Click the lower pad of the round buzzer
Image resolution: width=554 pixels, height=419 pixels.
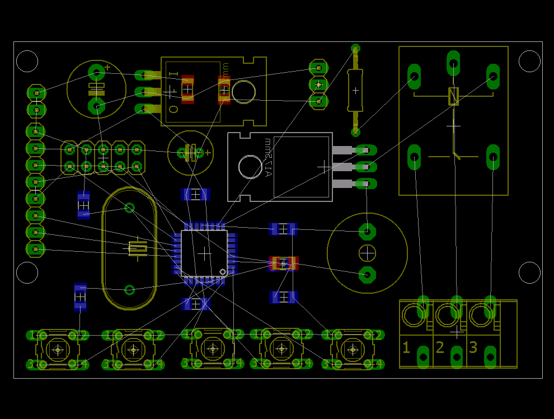pyautogui.click(x=367, y=275)
